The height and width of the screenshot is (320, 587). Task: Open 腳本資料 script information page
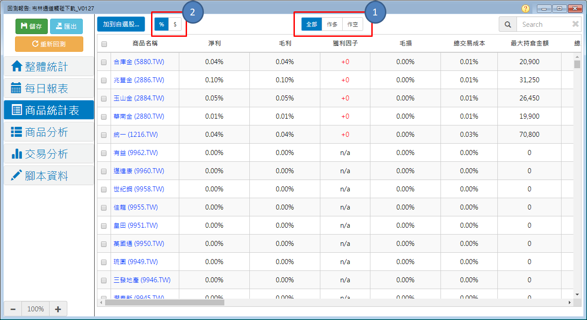point(49,176)
